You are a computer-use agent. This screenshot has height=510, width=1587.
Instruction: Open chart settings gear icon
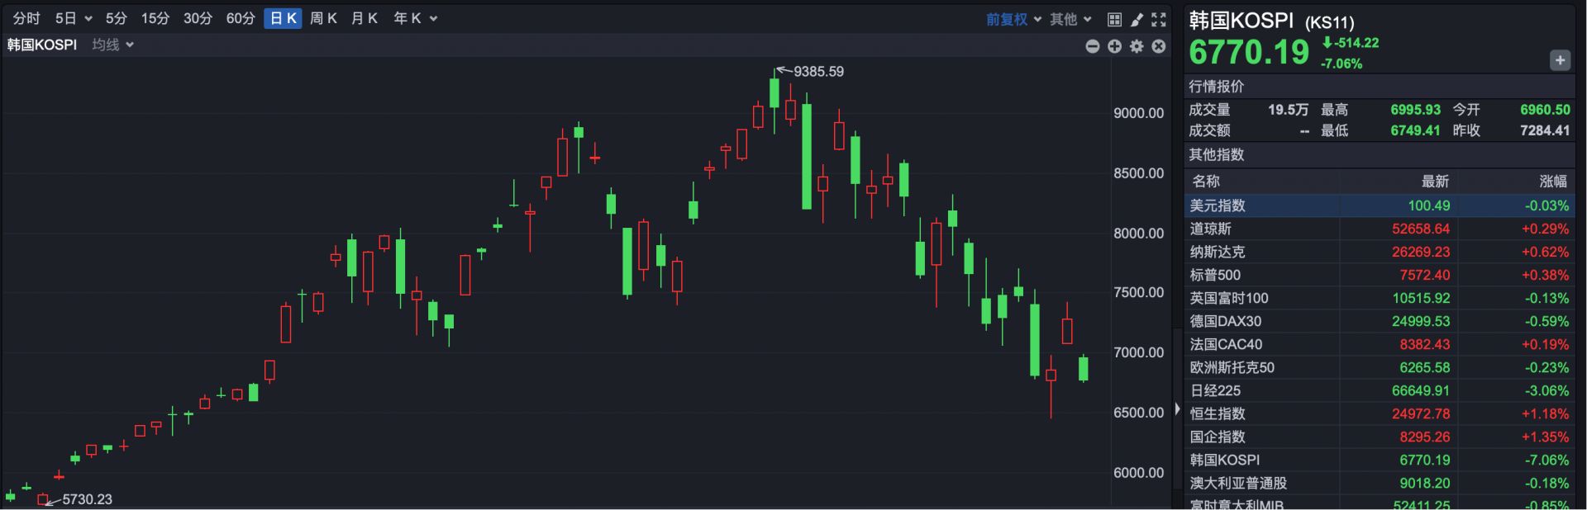coord(1137,46)
